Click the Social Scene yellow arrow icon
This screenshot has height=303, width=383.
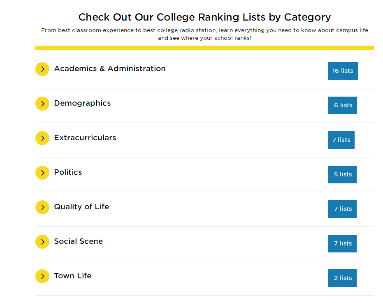pos(42,242)
